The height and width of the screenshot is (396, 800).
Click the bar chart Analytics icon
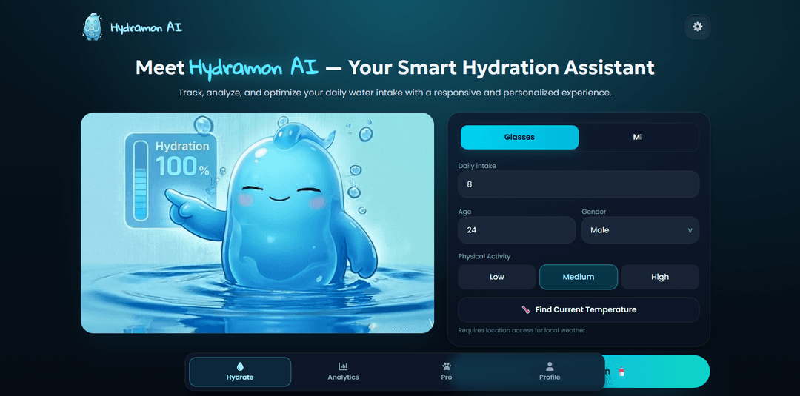[343, 366]
